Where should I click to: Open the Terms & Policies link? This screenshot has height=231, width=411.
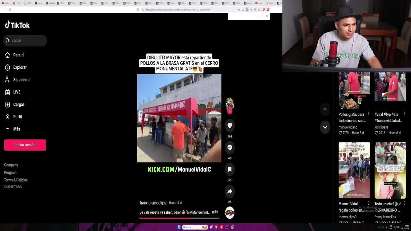pos(16,180)
